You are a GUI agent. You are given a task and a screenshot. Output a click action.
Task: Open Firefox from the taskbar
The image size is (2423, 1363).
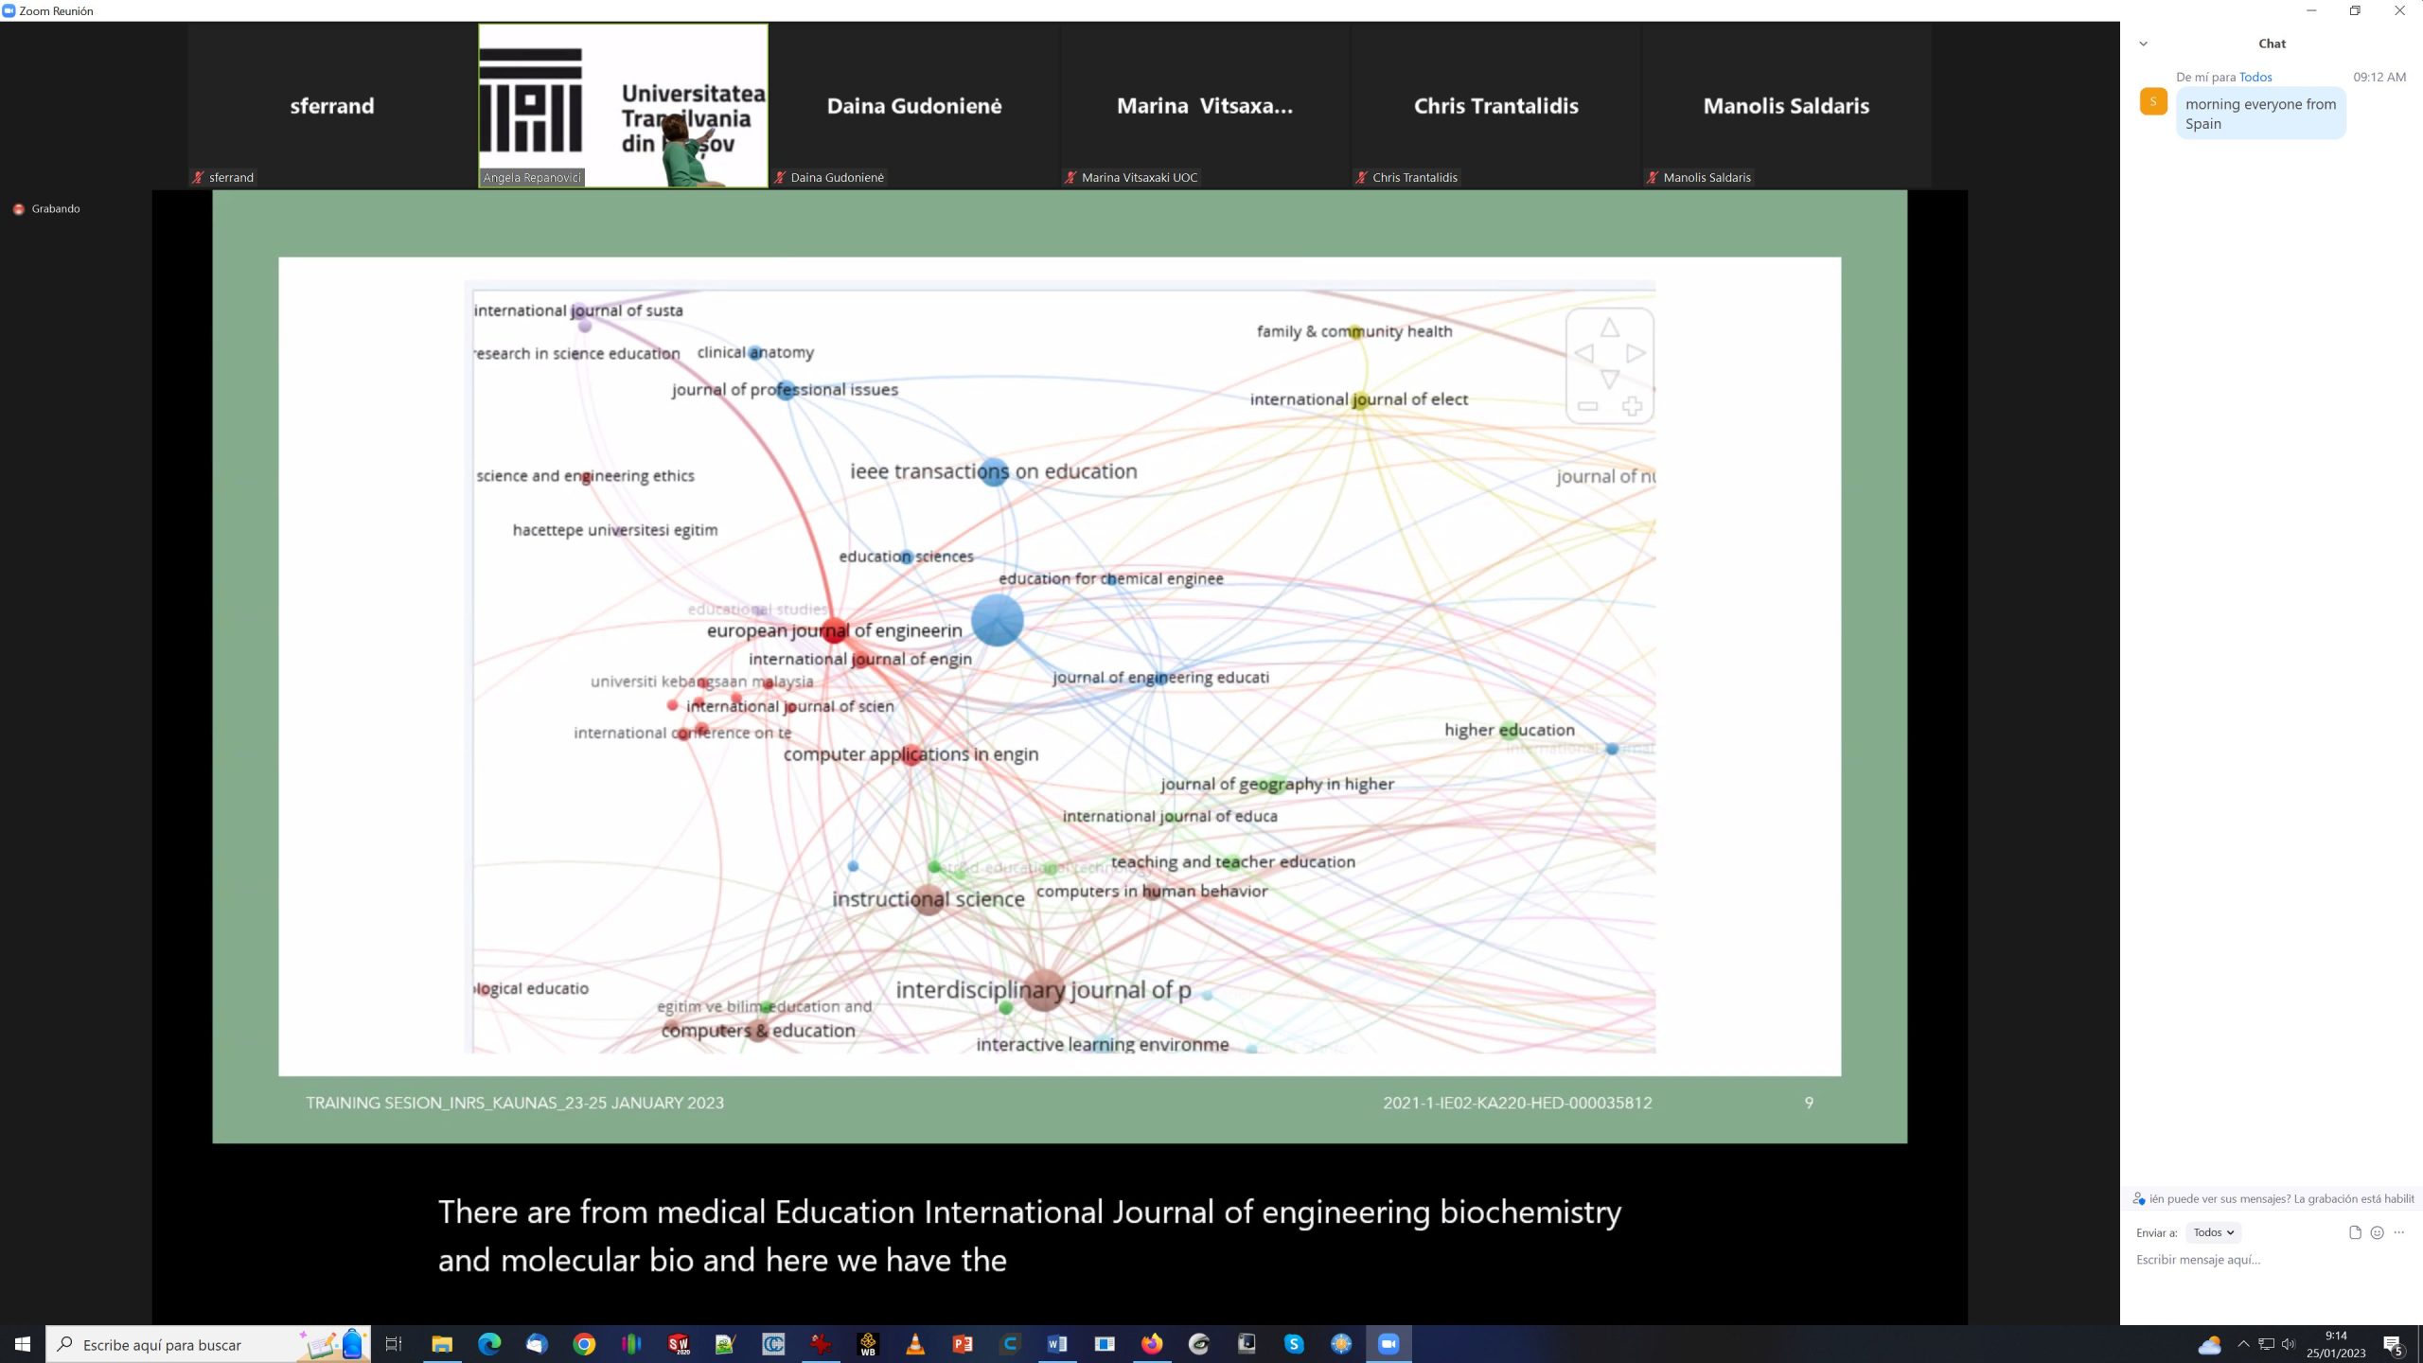(x=1152, y=1344)
